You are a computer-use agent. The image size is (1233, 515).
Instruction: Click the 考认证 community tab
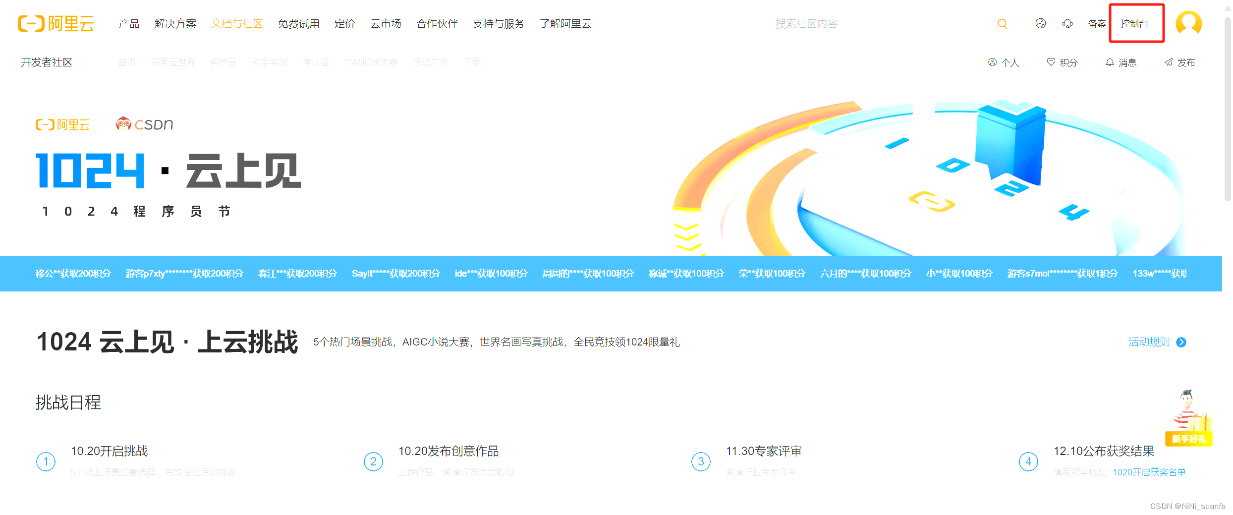click(x=316, y=62)
